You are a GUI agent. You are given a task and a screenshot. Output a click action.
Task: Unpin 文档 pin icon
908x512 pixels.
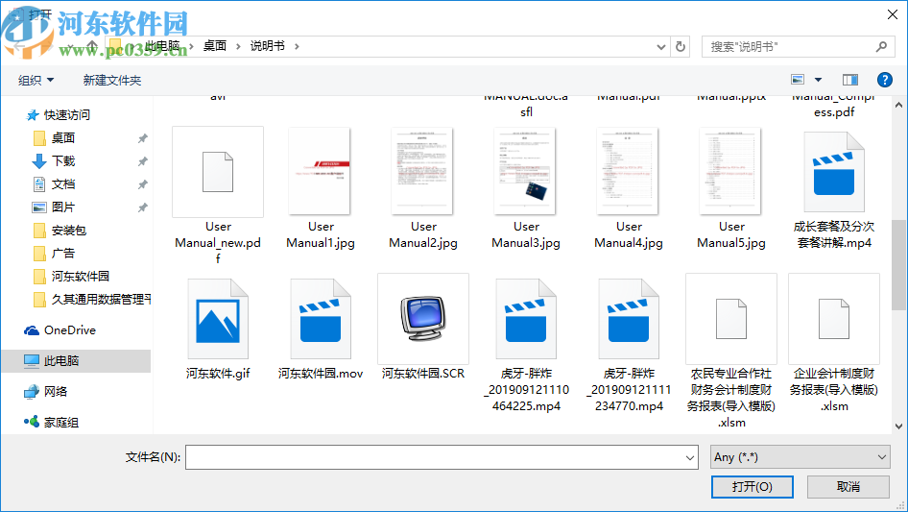[x=142, y=184]
